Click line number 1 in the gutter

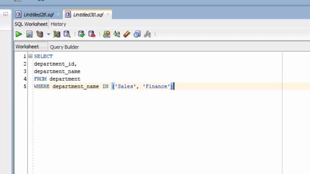[25, 57]
